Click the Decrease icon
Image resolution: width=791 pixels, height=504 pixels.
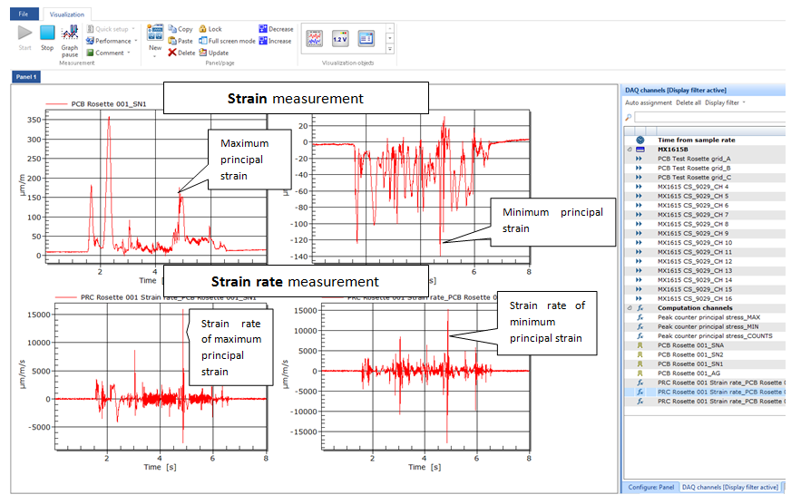[x=263, y=29]
